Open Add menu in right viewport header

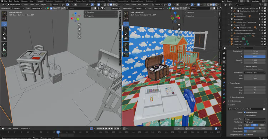pos(140,5)
